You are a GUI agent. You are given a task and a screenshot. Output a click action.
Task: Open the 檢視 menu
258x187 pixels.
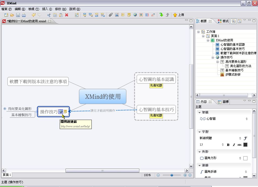click(x=34, y=9)
